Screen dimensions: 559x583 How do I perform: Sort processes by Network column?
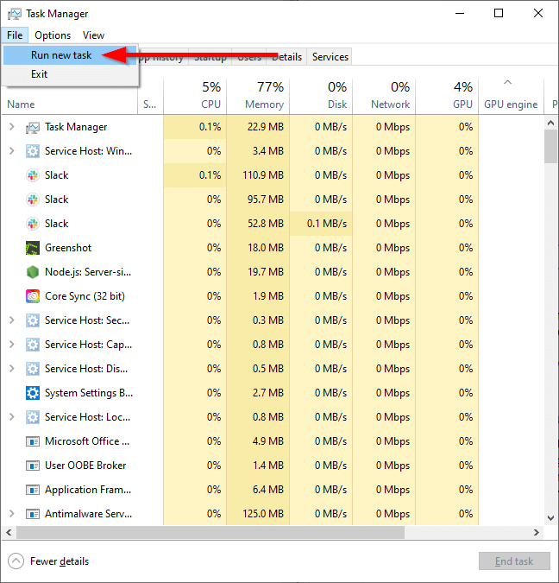pos(384,96)
